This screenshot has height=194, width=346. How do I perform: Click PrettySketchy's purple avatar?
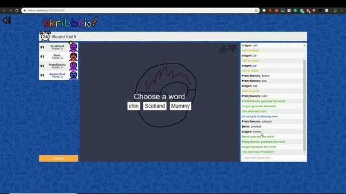point(74,66)
